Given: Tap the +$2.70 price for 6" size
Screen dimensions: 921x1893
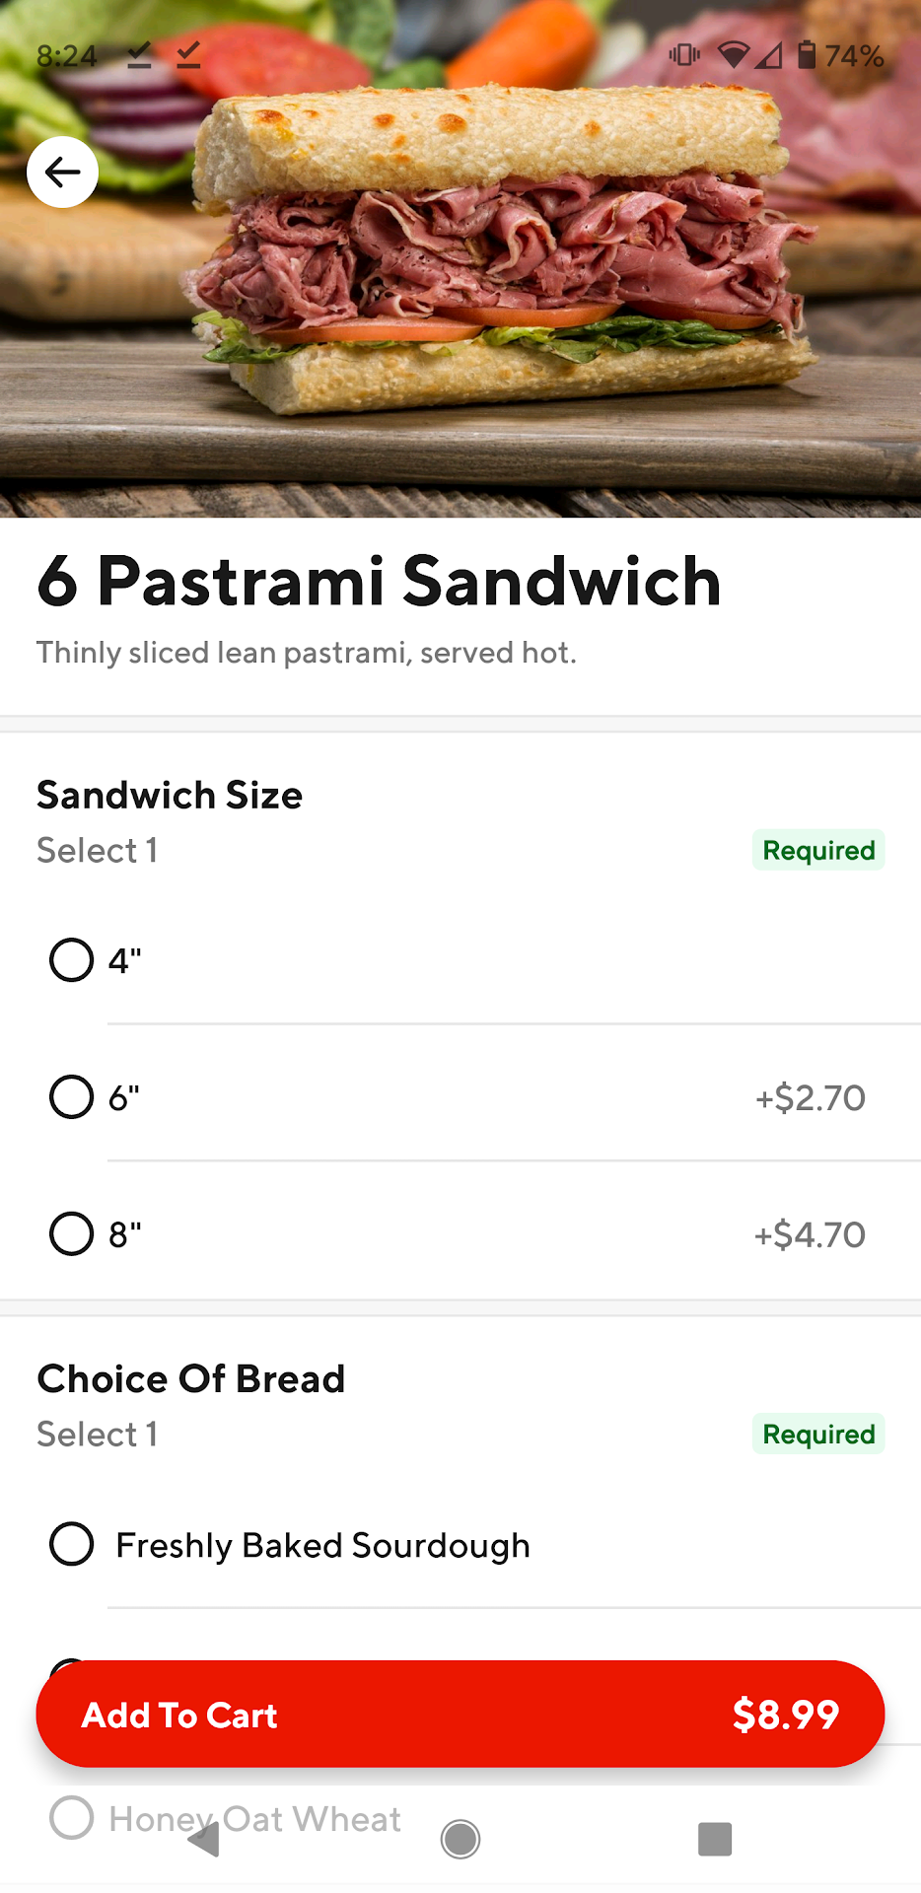Looking at the screenshot, I should [x=810, y=1097].
